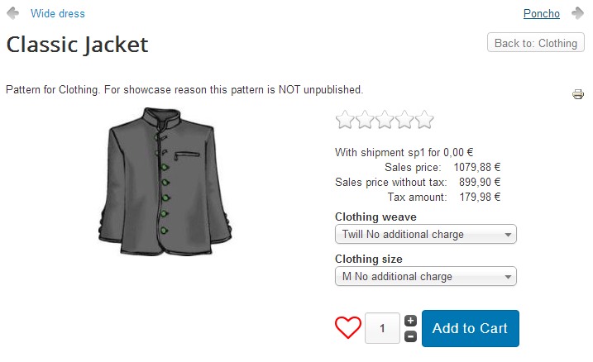The height and width of the screenshot is (362, 593).
Task: Click the quantity input field
Action: (x=382, y=328)
